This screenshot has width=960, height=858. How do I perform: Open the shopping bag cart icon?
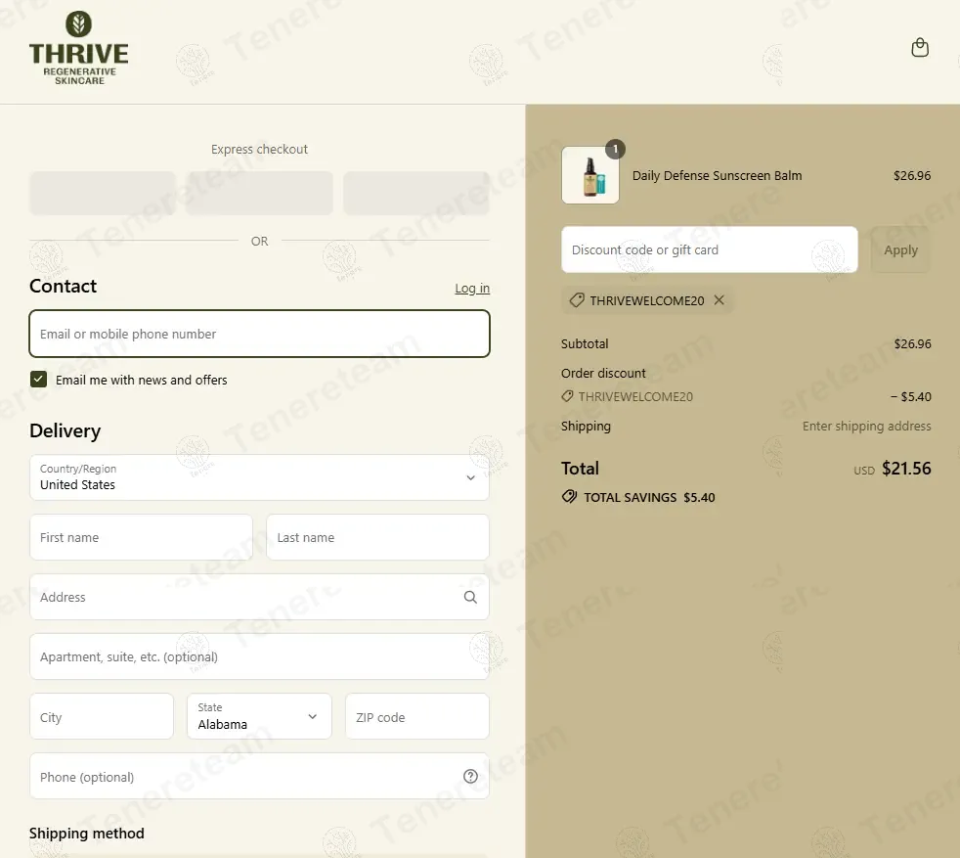(x=920, y=48)
